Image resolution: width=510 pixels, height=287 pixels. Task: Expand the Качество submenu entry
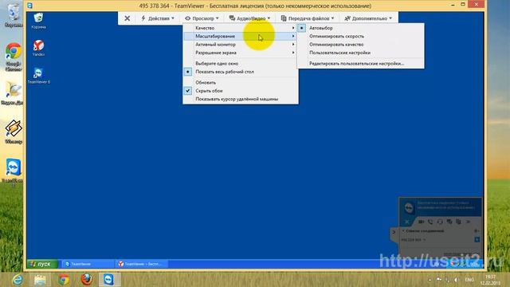(241, 28)
